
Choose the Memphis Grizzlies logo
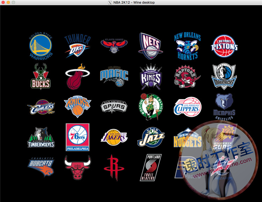(224, 107)
